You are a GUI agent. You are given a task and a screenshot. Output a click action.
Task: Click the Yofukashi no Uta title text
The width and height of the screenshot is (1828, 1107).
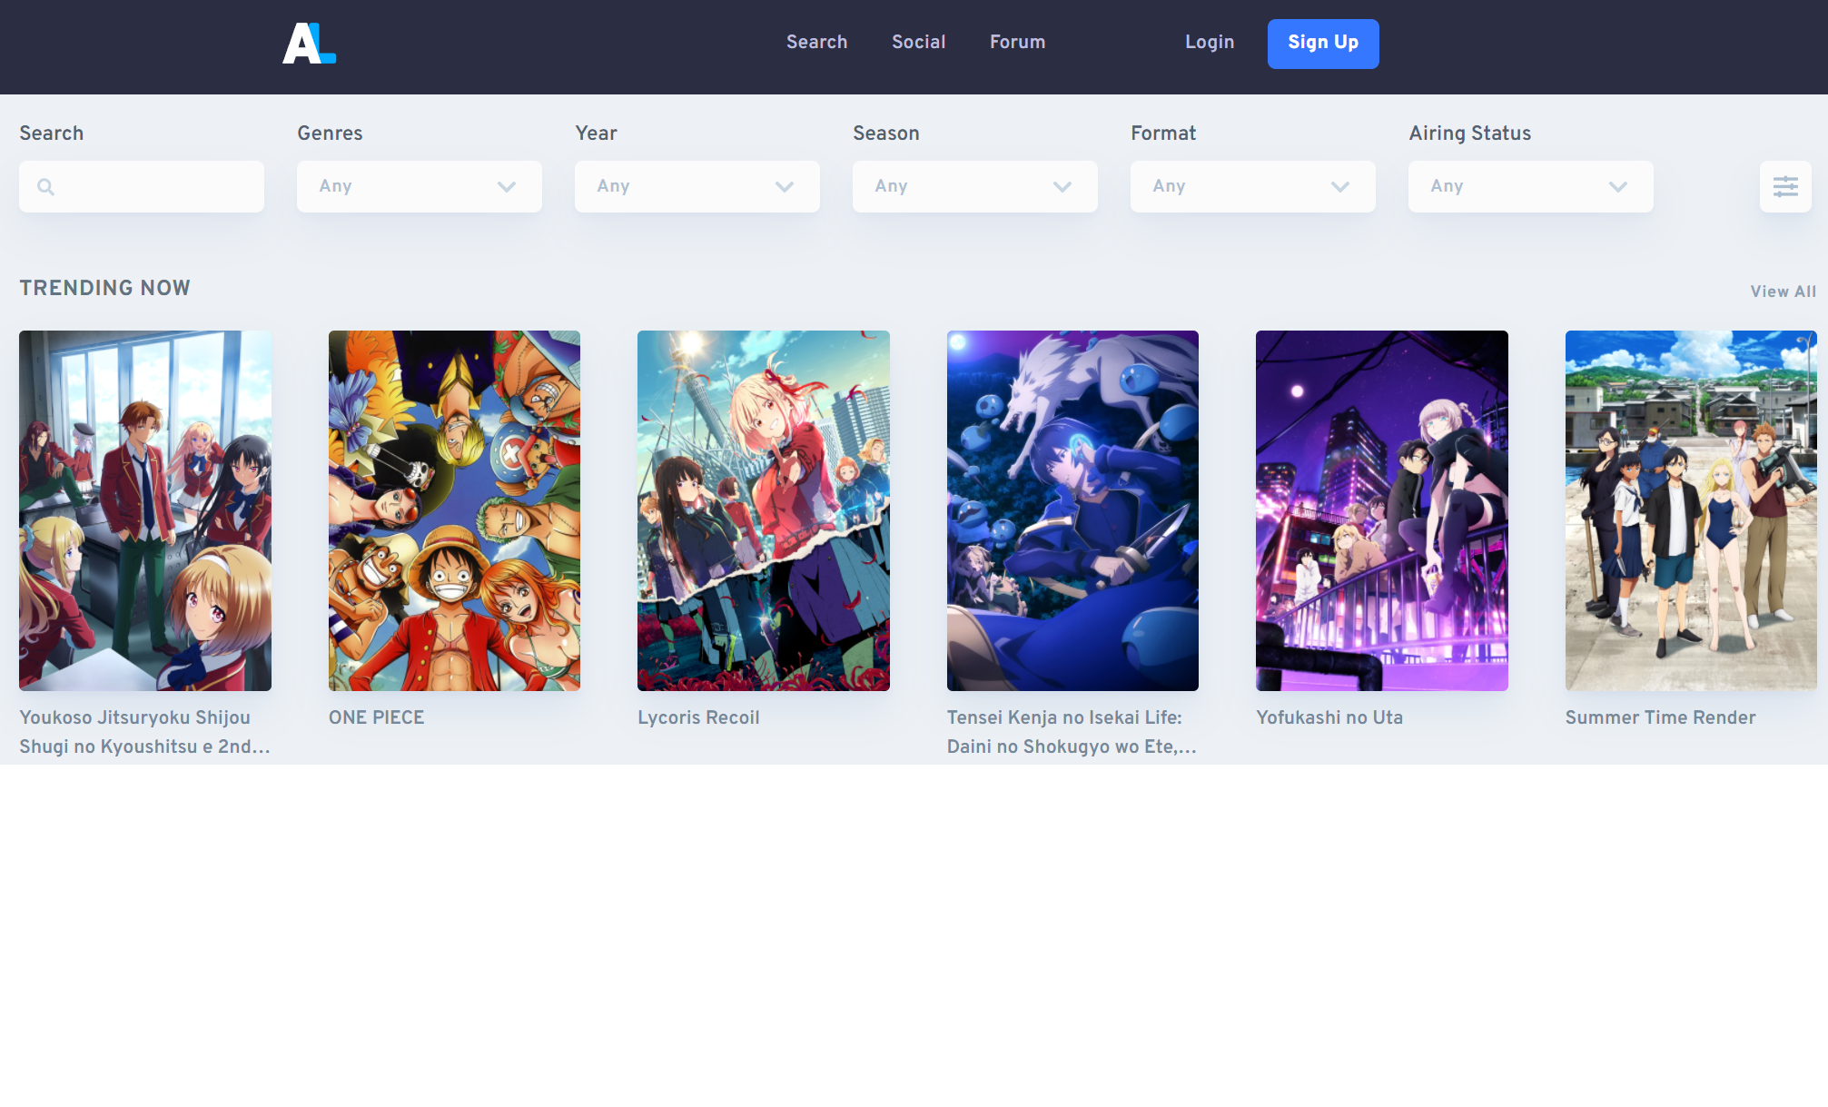point(1329,717)
